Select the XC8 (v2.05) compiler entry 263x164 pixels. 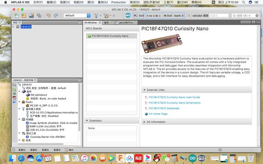(x=54, y=112)
